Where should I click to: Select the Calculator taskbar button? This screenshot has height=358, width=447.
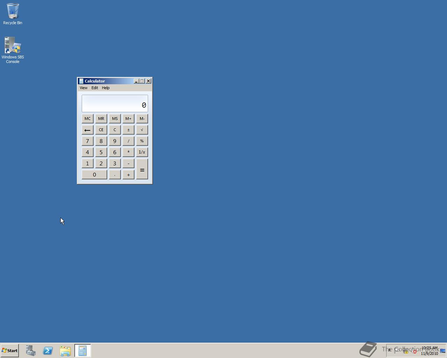pos(83,351)
